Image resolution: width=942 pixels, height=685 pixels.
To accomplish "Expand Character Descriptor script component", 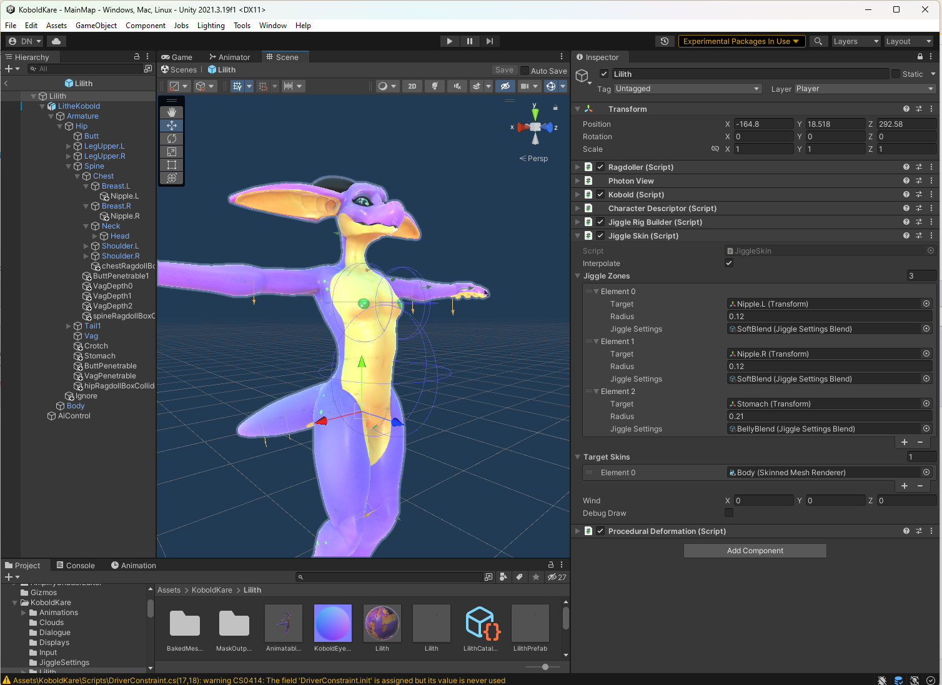I will click(x=578, y=209).
